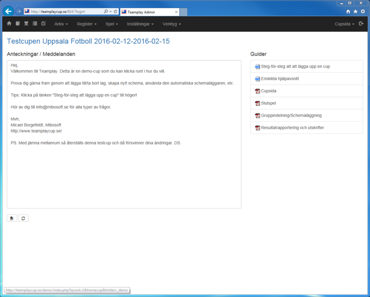
Task: Click the browser back arrow button
Action: (8, 11)
